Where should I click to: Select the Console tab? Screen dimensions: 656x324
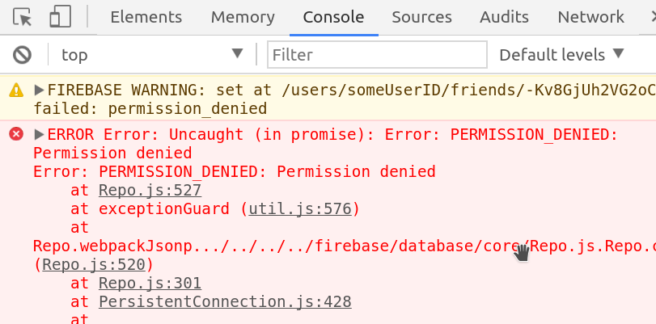coord(333,17)
